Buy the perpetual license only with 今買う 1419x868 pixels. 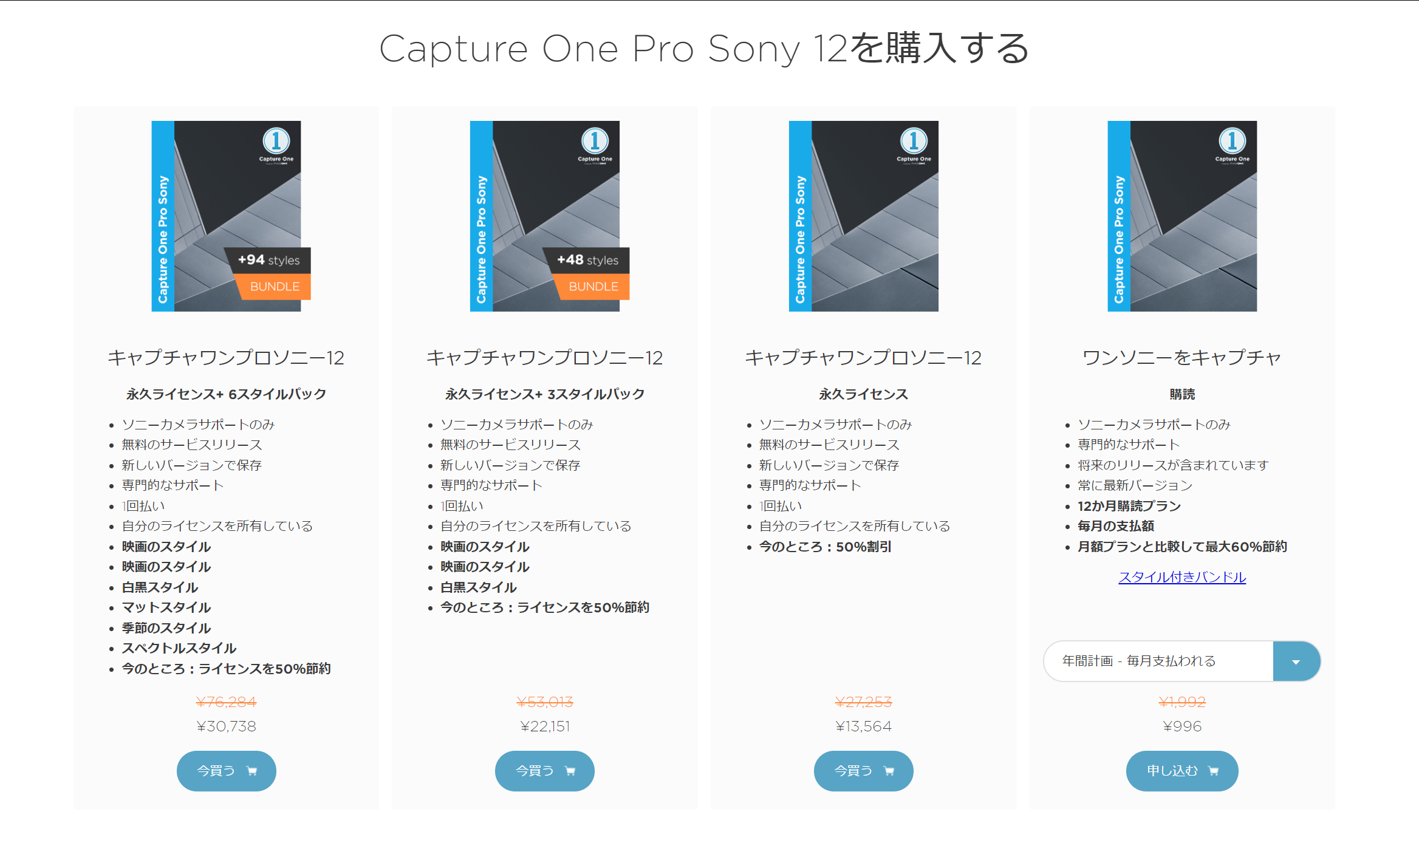(x=864, y=771)
